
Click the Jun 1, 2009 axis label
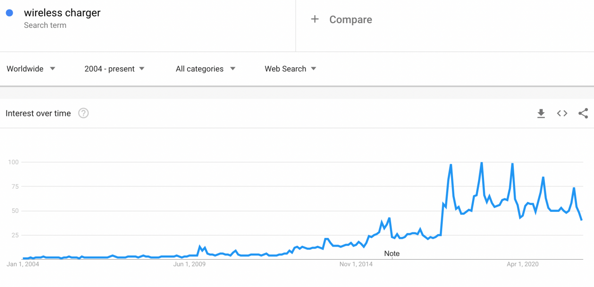click(x=189, y=264)
